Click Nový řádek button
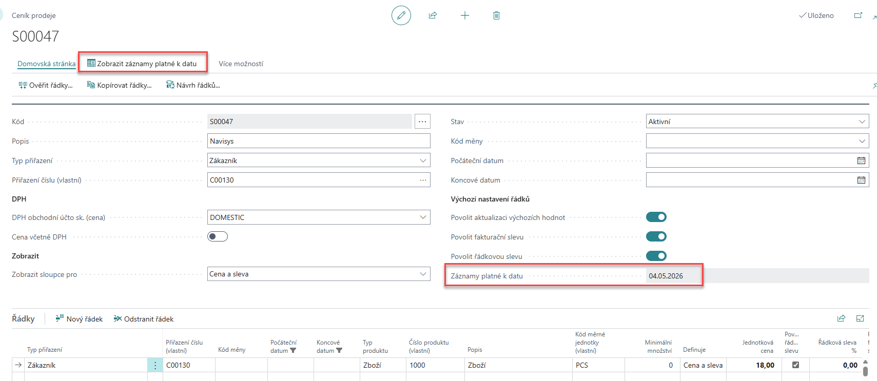The width and height of the screenshot is (877, 381). (79, 318)
